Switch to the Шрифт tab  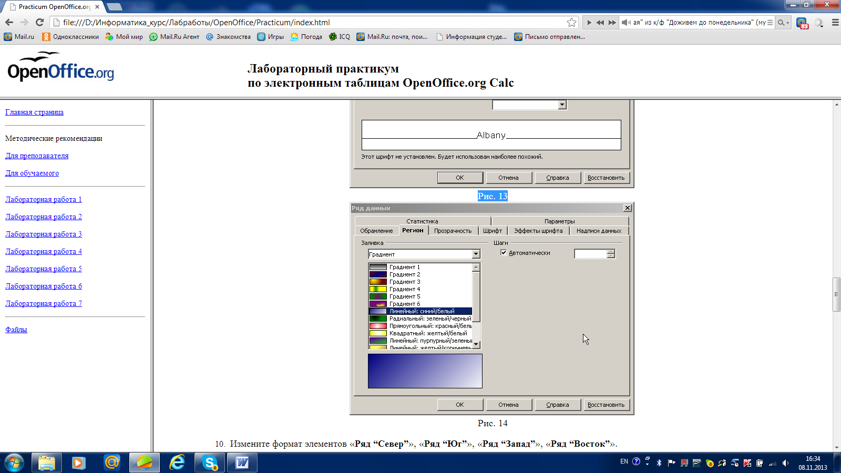[x=493, y=231]
